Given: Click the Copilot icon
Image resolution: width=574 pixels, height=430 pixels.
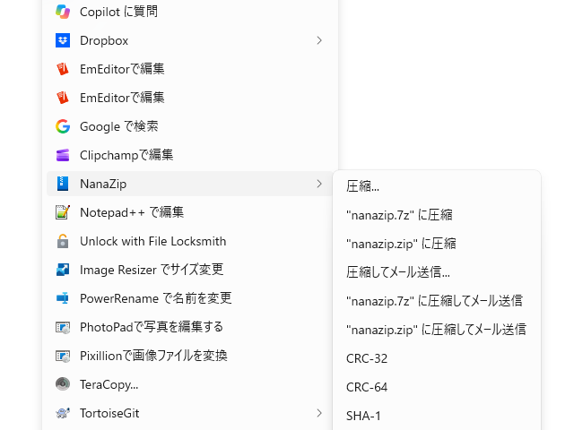Looking at the screenshot, I should [x=63, y=12].
